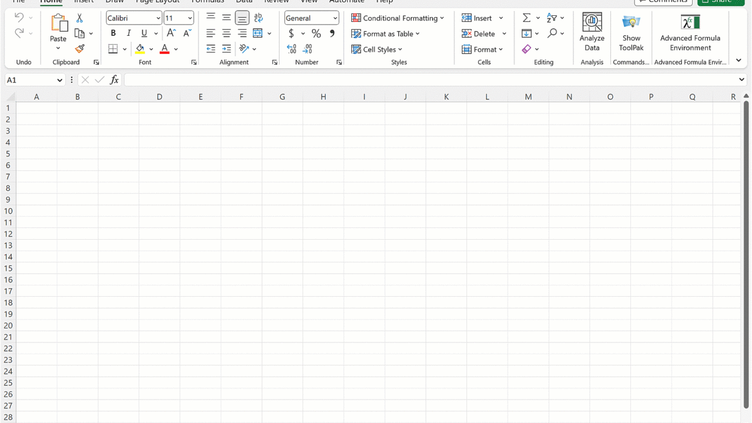Click the Show ToolPak icon

(x=631, y=32)
